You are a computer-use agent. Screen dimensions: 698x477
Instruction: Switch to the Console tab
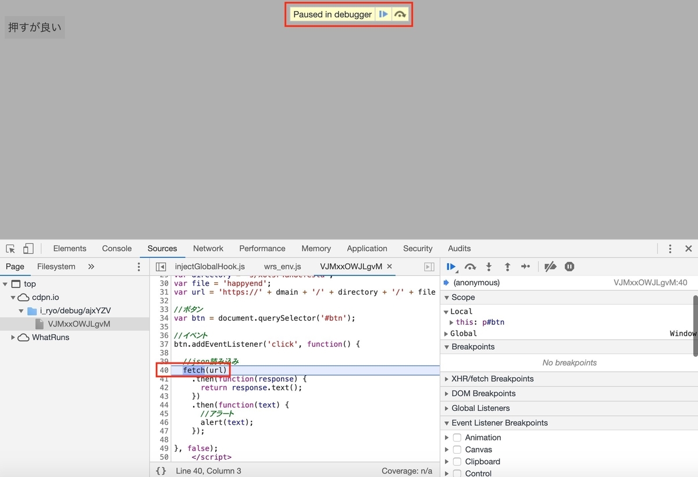(117, 249)
